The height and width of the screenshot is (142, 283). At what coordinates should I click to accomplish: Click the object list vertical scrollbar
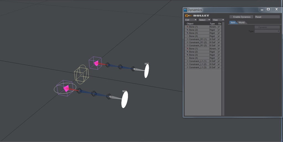coord(223,69)
